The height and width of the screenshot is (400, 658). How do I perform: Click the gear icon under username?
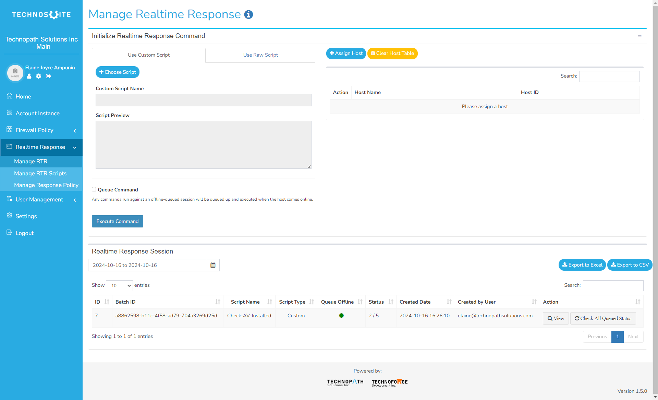point(39,76)
